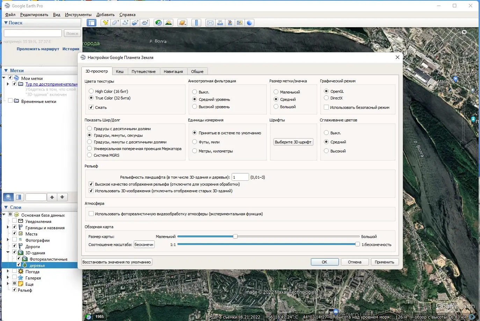Collapse the Поиск panel
This screenshot has width=480, height=321.
6,23
